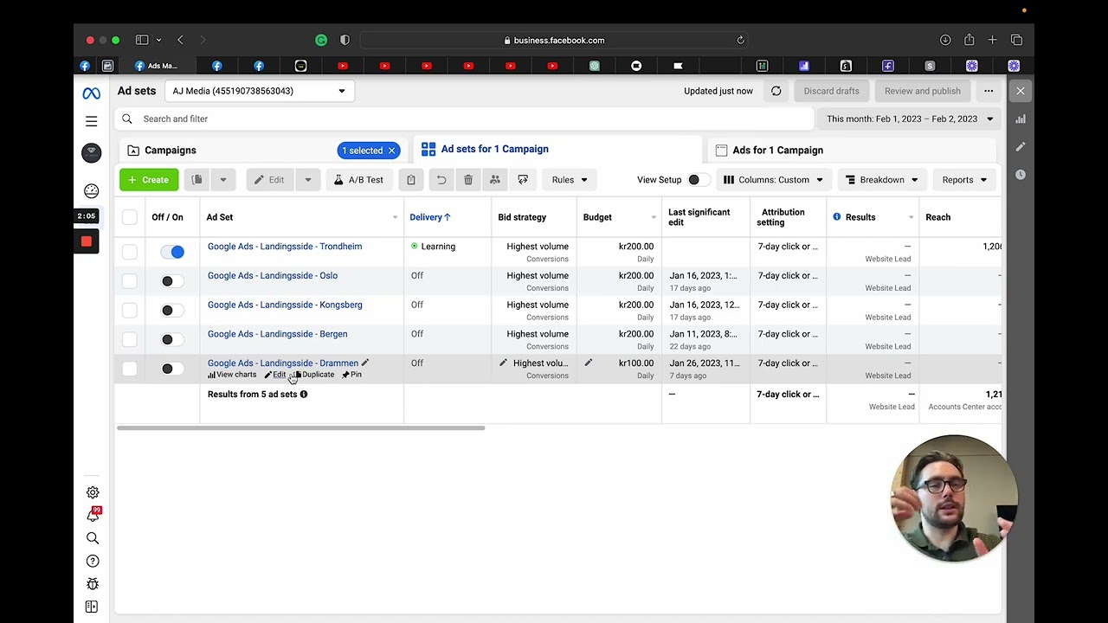
Task: Open the account avatar in sidebar
Action: pos(91,153)
